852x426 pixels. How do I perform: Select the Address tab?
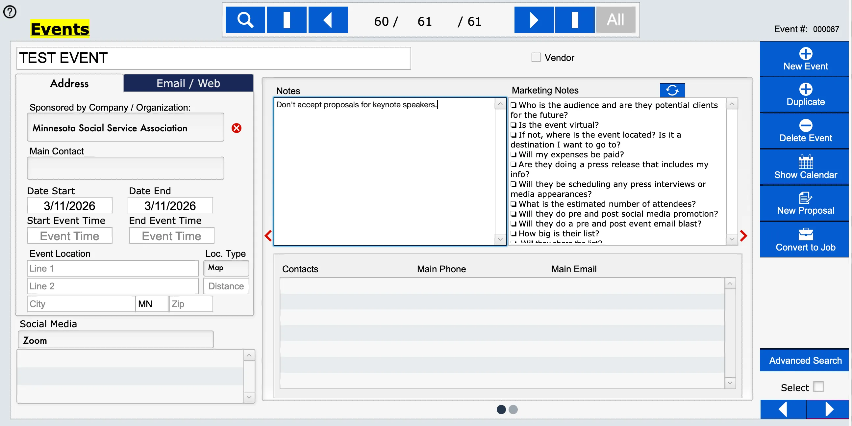69,83
